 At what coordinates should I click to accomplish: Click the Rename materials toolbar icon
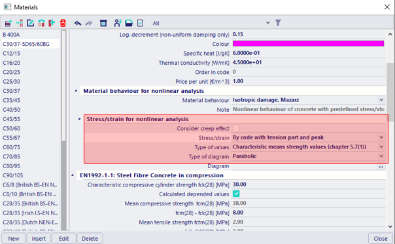pyautogui.click(x=41, y=23)
